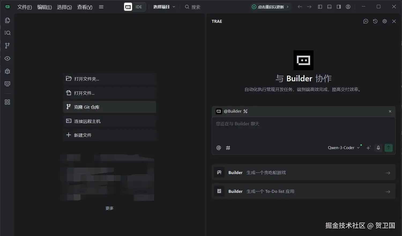Open the Source Control branch icon
Image resolution: width=402 pixels, height=236 pixels.
click(x=8, y=46)
